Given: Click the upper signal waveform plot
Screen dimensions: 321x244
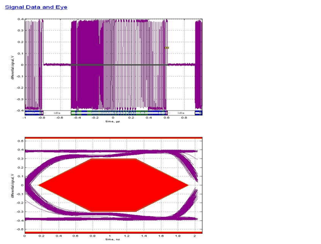Looking at the screenshot, I should tap(113, 65).
